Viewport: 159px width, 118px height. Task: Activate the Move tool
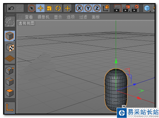pyautogui.click(x=40, y=8)
